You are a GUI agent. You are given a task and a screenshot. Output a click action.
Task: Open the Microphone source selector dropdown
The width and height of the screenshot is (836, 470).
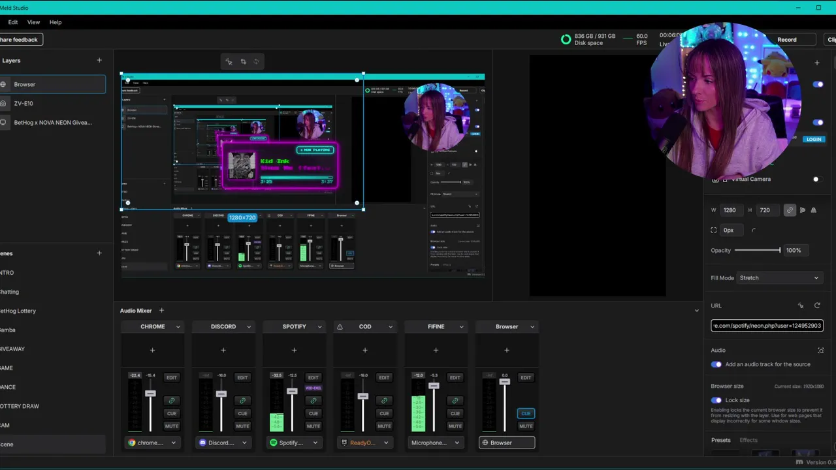pos(436,443)
